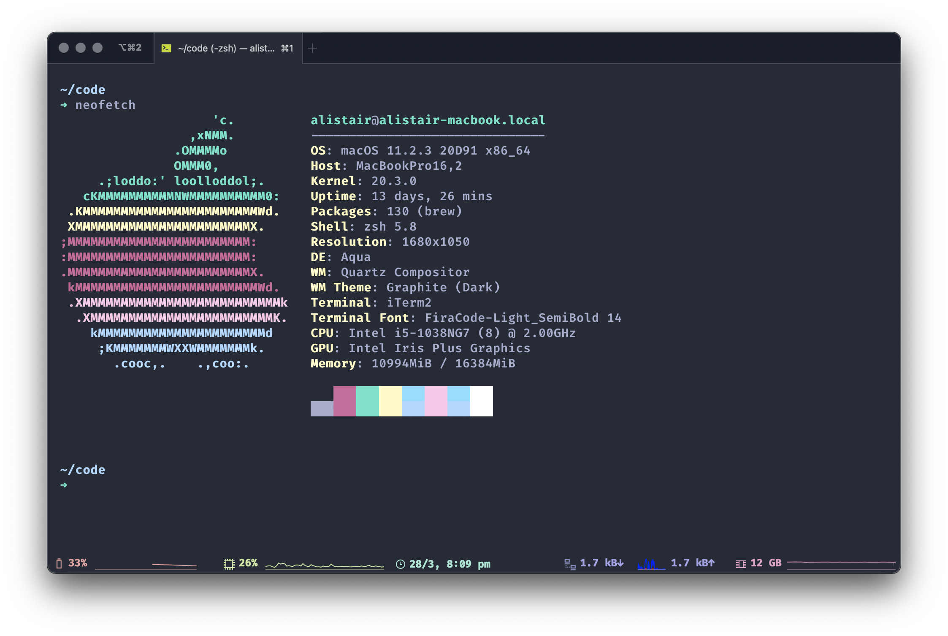Click the pale yellow palette block
This screenshot has height=636, width=948.
click(390, 401)
